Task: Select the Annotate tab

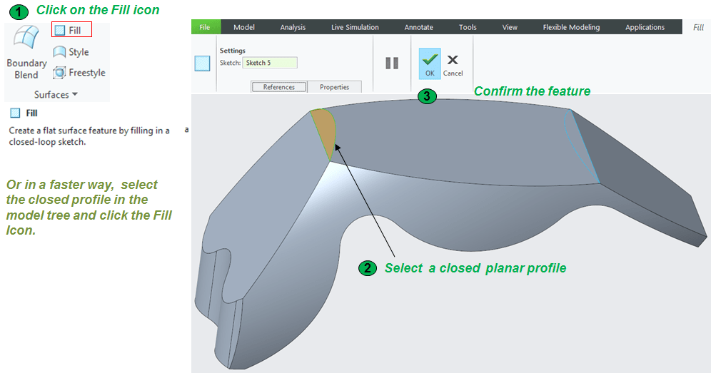Action: pyautogui.click(x=418, y=27)
